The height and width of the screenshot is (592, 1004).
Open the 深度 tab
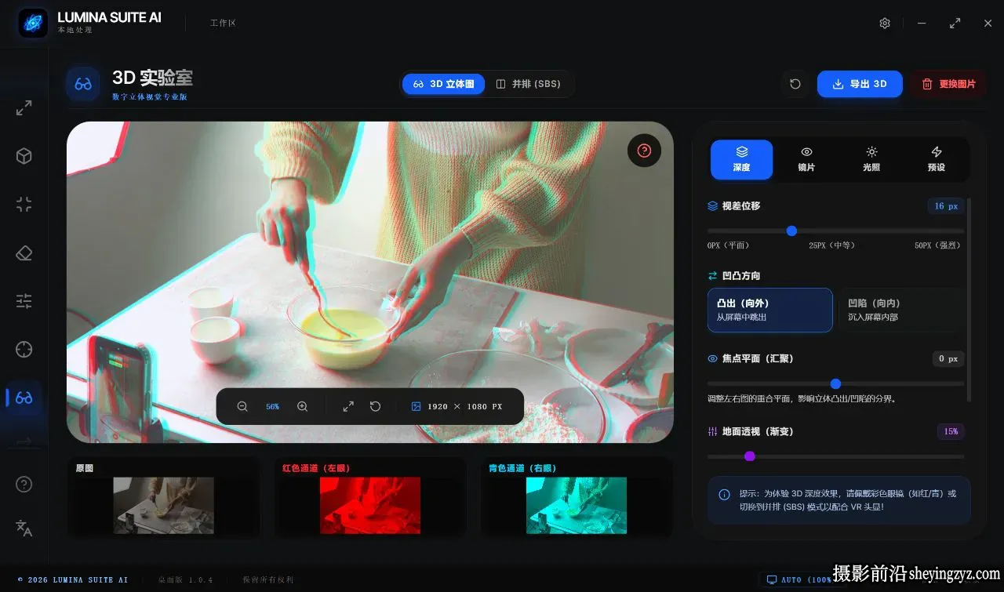click(741, 159)
